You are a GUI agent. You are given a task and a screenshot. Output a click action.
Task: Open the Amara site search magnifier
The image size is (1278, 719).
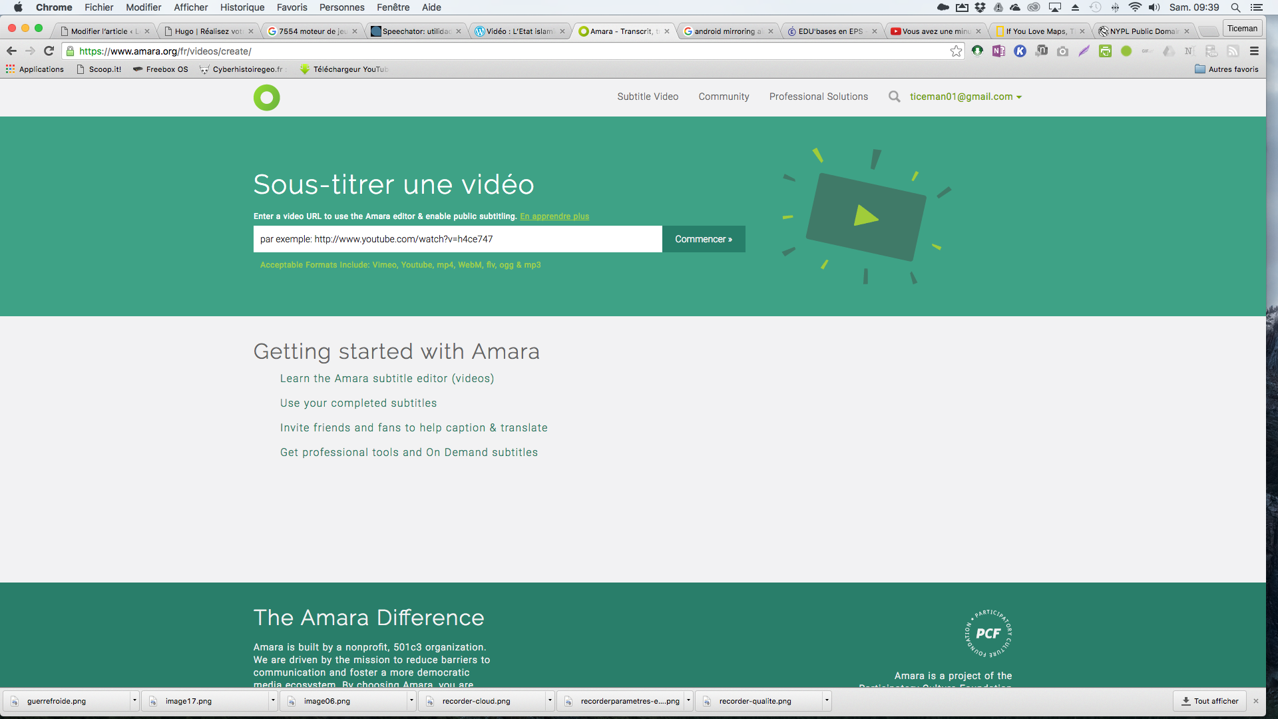[894, 97]
